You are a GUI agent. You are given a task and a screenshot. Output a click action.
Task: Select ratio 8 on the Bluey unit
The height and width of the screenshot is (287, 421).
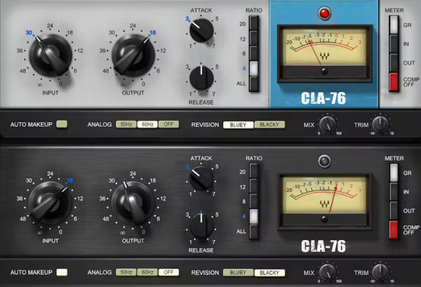(254, 53)
